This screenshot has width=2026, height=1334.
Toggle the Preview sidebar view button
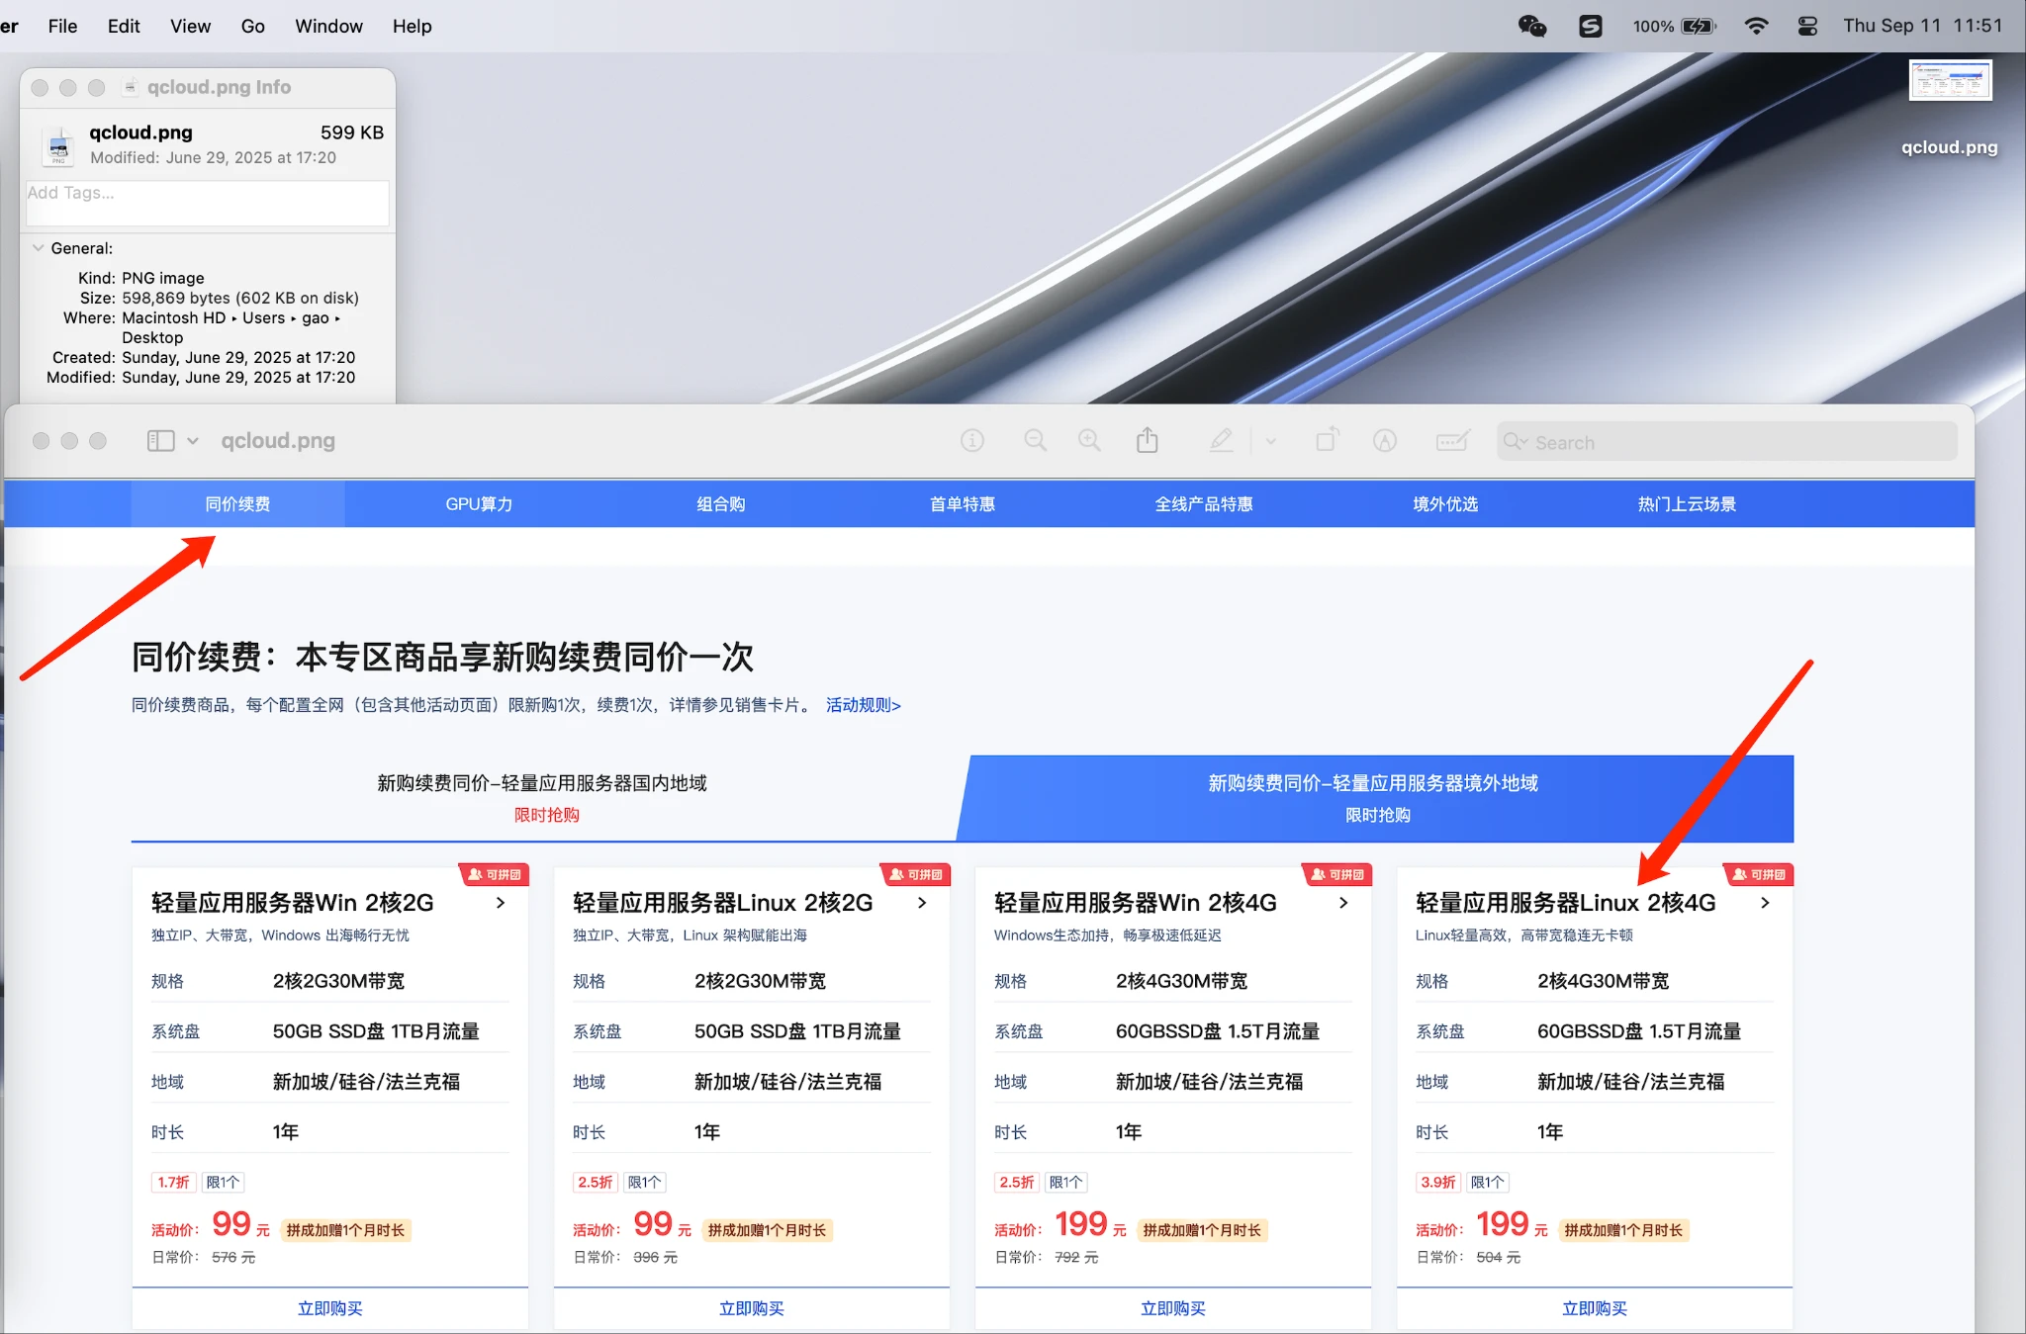(x=160, y=441)
